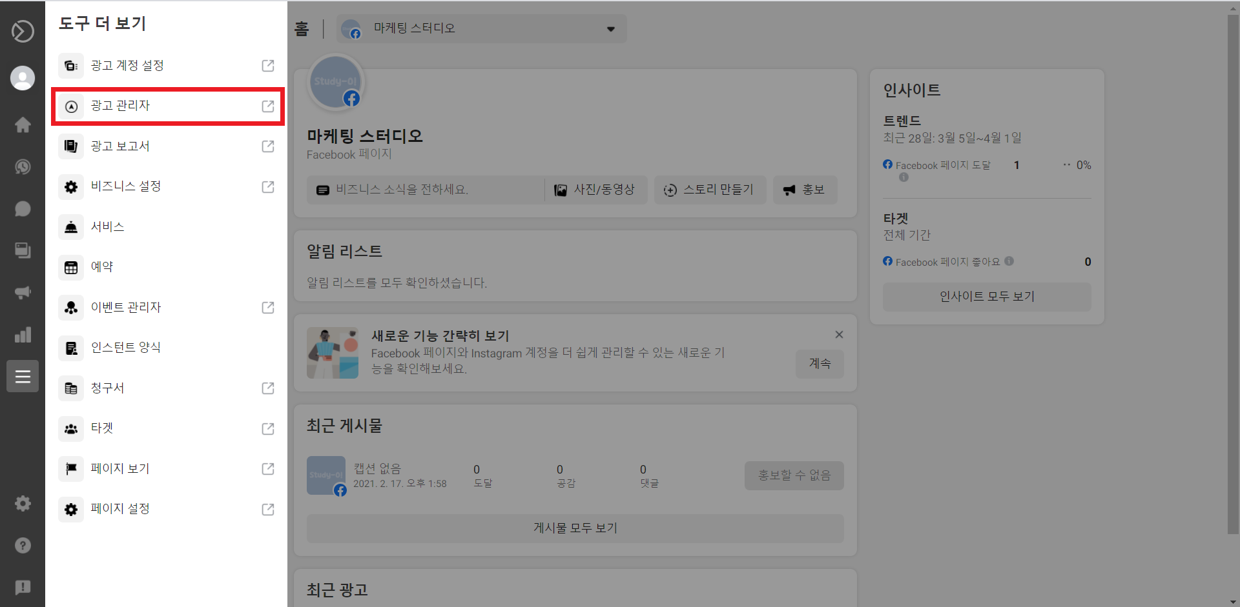Click the 비즈니스 소식을 전하세요 post field
The image size is (1240, 607).
[425, 190]
